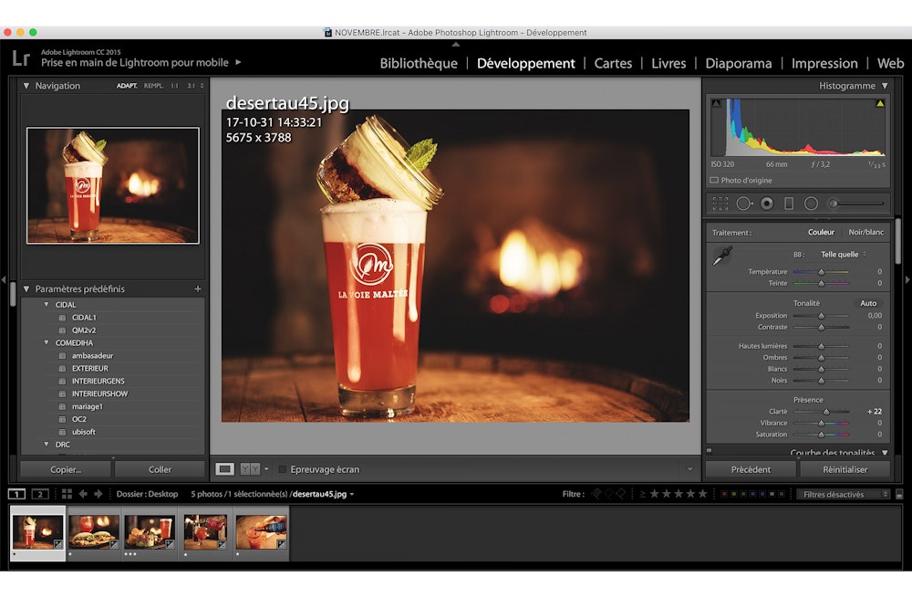Go forward with filmstrip right arrow

pyautogui.click(x=98, y=494)
